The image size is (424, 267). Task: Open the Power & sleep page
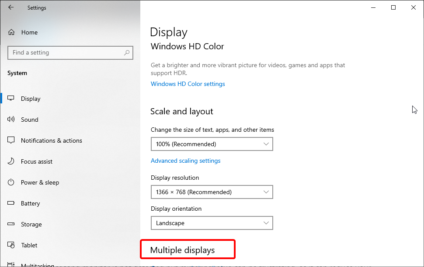coord(40,182)
